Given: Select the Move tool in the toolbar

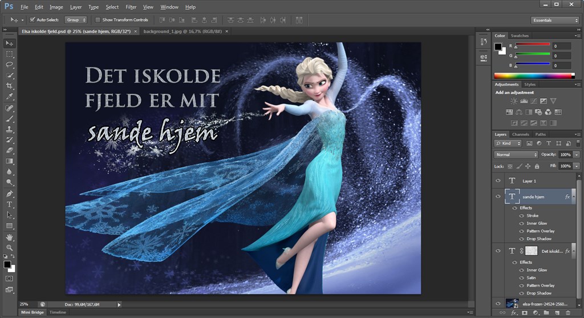Looking at the screenshot, I should point(9,43).
